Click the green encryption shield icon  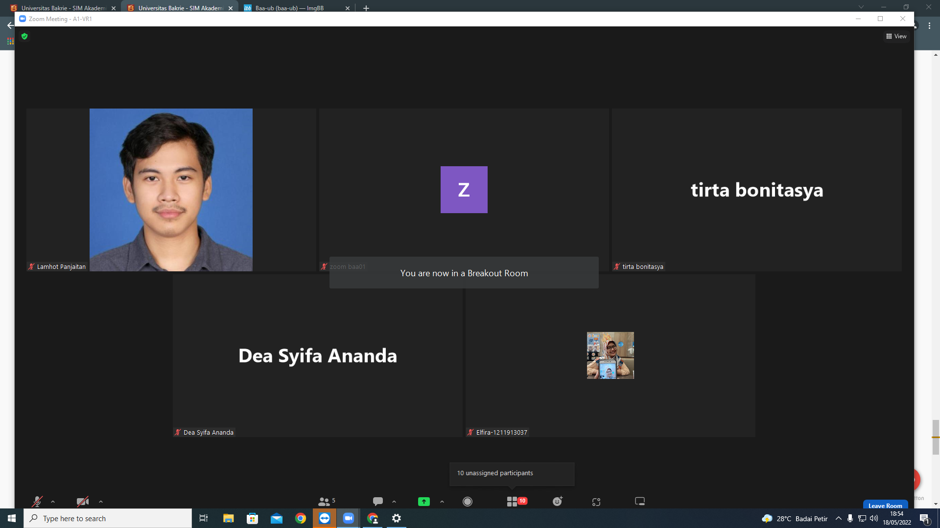24,36
